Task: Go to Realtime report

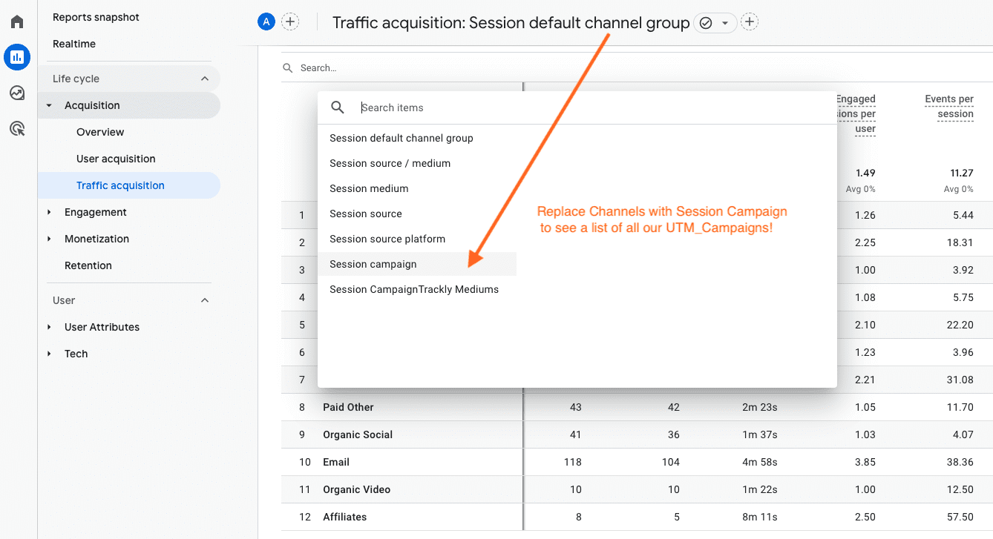Action: tap(74, 44)
